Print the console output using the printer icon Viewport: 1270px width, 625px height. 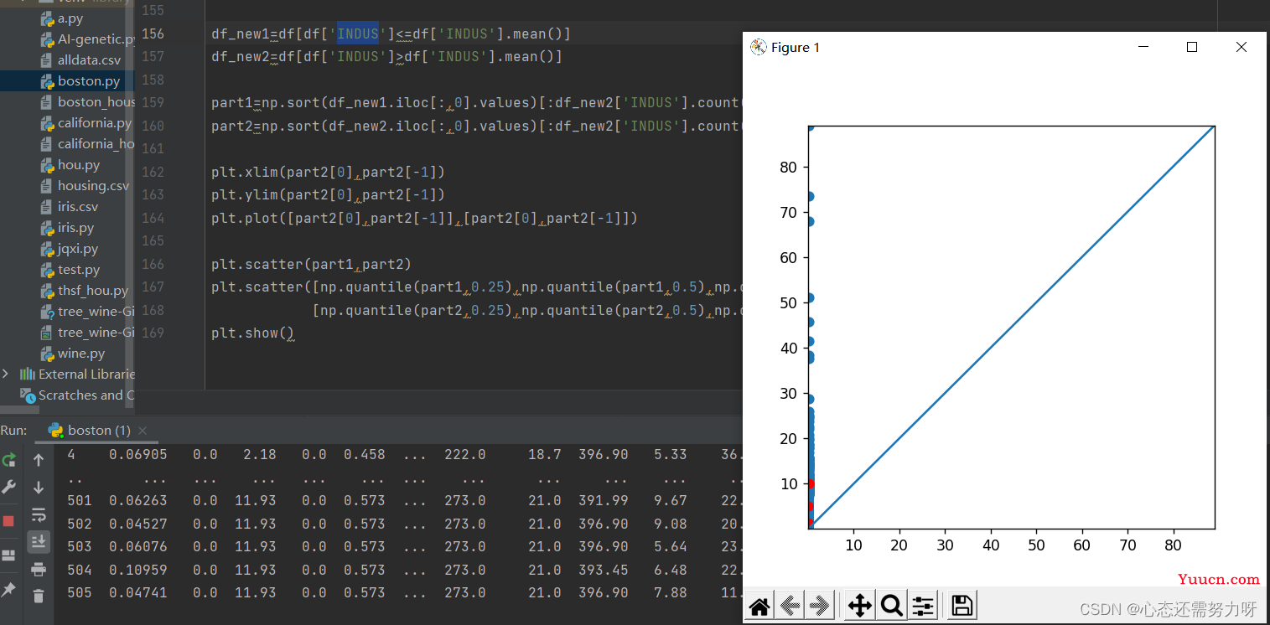click(39, 570)
